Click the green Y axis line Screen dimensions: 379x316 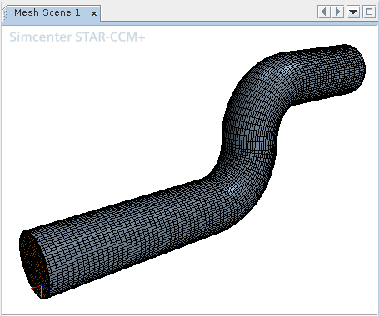[42, 292]
